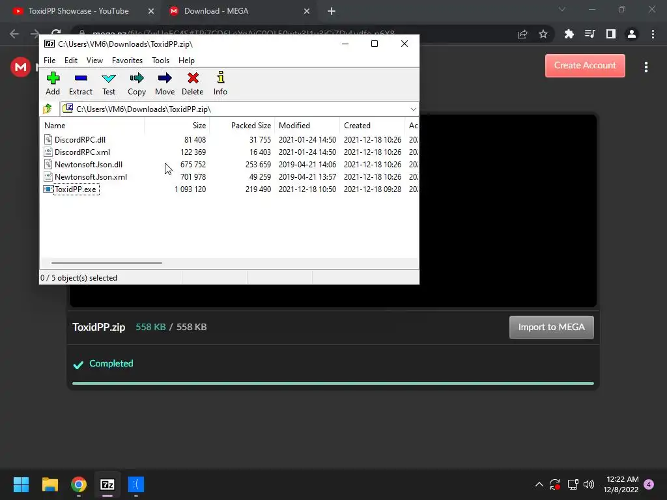Open the Edit menu
This screenshot has width=667, height=500.
[70, 61]
